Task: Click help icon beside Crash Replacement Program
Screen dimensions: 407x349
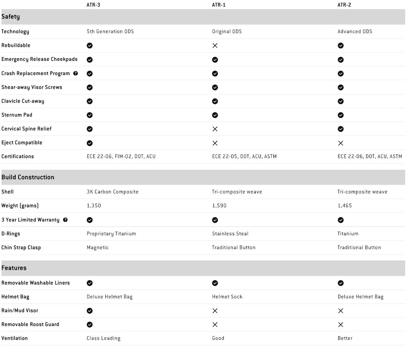Action: [75, 74]
